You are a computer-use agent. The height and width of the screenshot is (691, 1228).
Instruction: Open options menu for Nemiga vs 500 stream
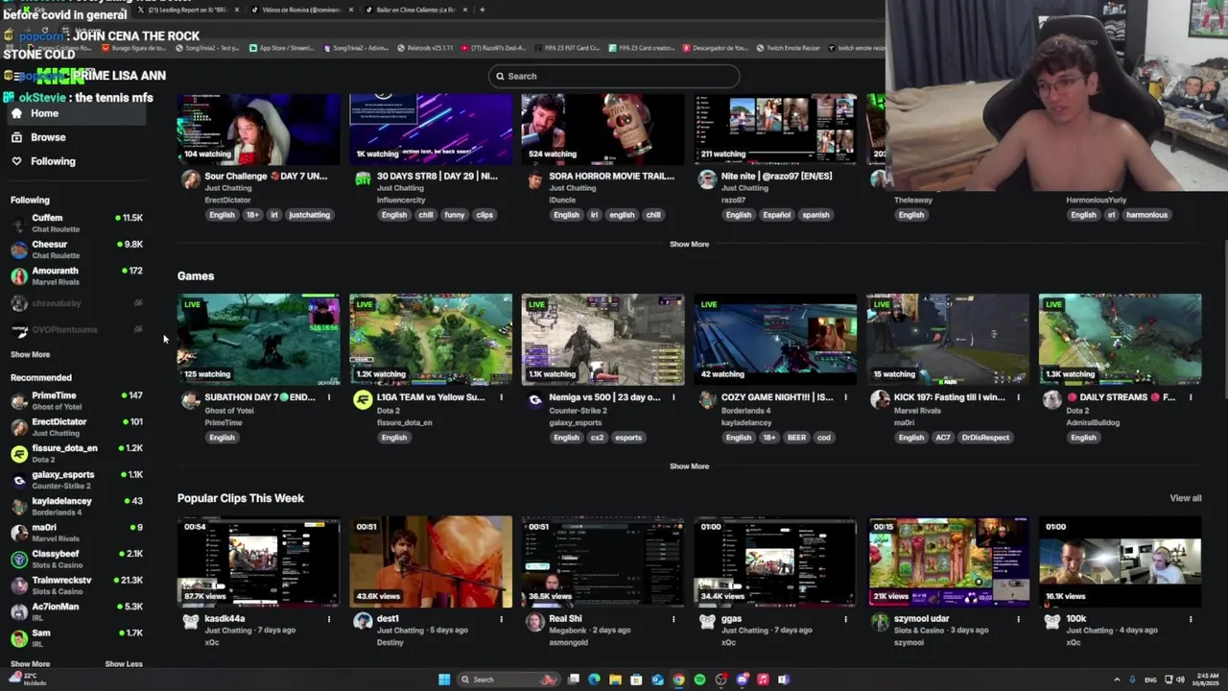[x=673, y=397]
